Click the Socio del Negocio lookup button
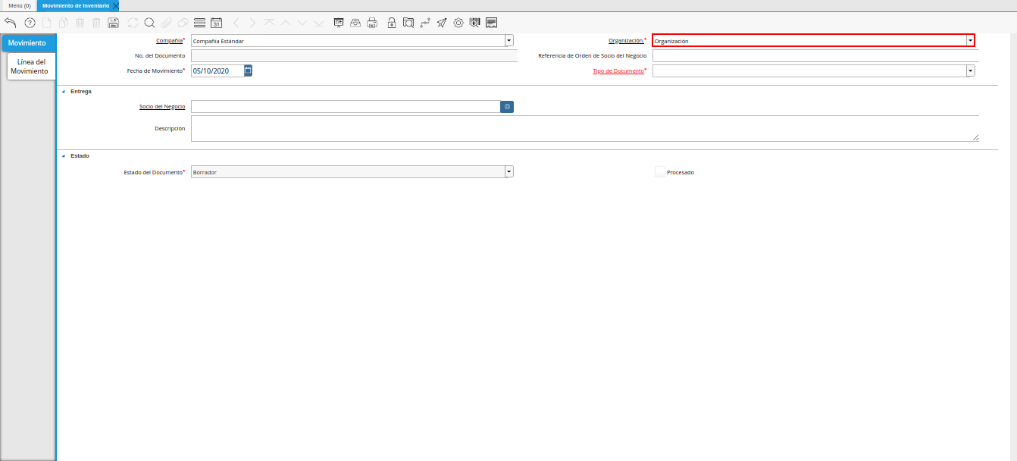The image size is (1017, 461). 507,107
